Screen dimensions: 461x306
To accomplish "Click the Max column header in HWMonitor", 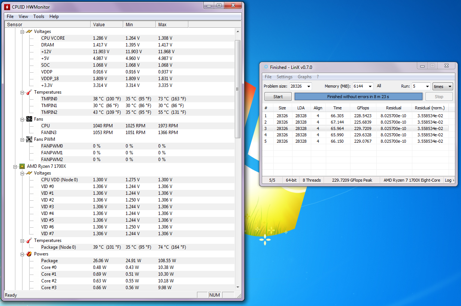I will tap(172, 25).
